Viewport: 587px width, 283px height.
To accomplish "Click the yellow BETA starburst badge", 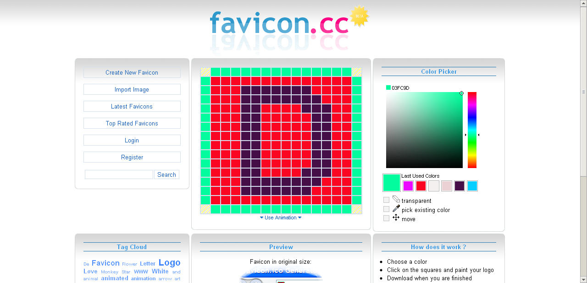I will [360, 16].
